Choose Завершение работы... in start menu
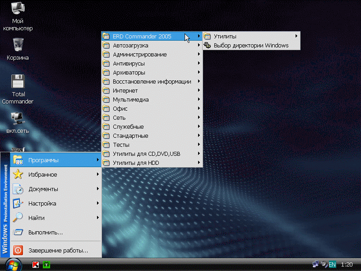The image size is (361, 271). point(56,251)
